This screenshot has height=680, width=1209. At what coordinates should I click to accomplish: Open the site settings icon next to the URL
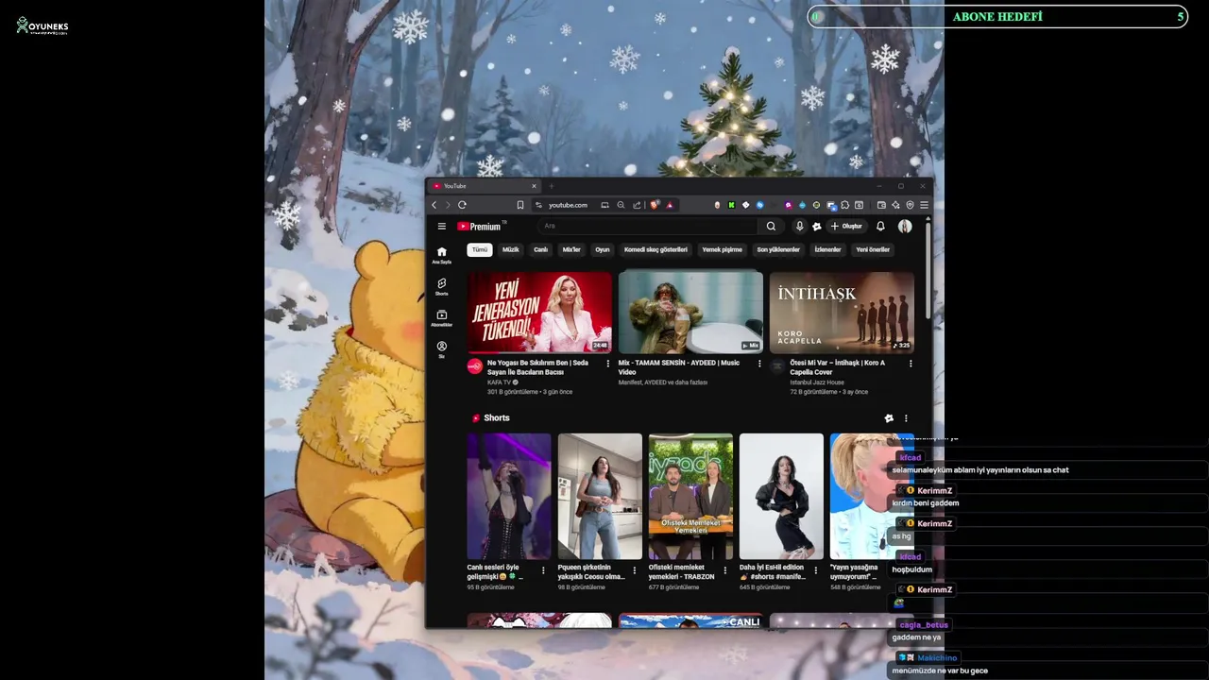(538, 205)
